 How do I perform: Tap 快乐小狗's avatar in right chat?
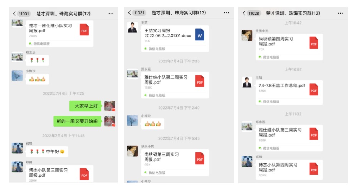(x=247, y=36)
